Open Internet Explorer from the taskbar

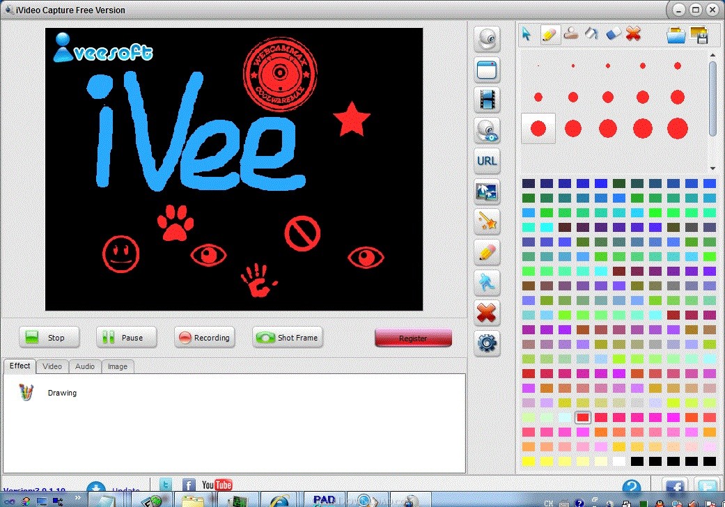tap(280, 501)
